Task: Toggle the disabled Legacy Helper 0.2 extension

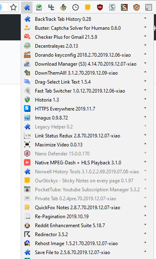Action: pos(87,127)
